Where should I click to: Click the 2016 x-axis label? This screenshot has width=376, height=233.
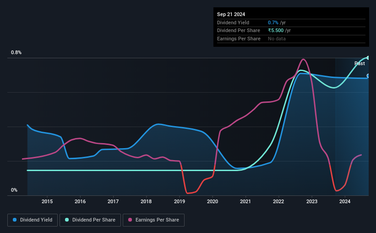click(80, 201)
